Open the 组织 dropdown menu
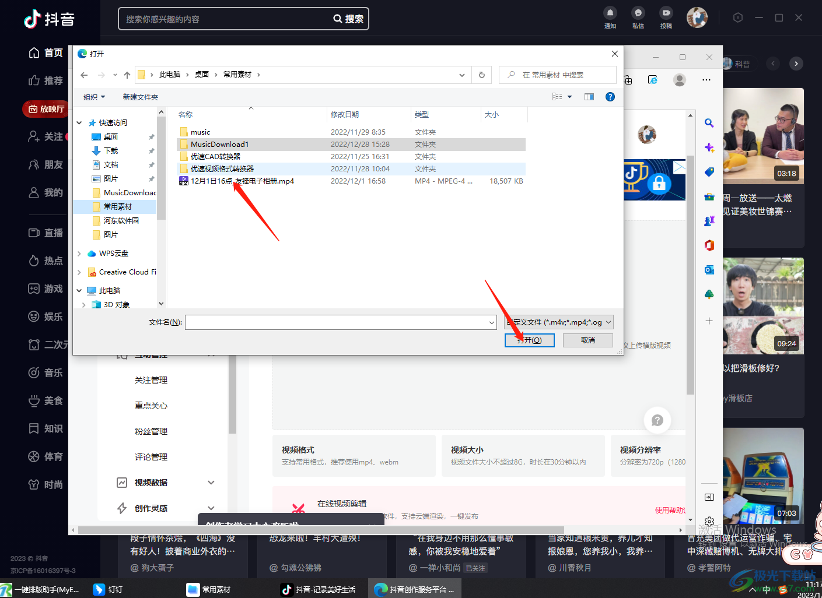Viewport: 822px width, 598px height. (95, 97)
